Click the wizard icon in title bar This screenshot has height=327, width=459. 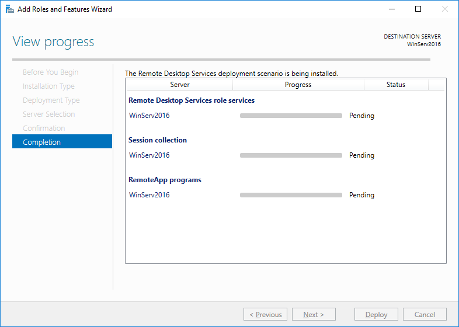click(9, 9)
